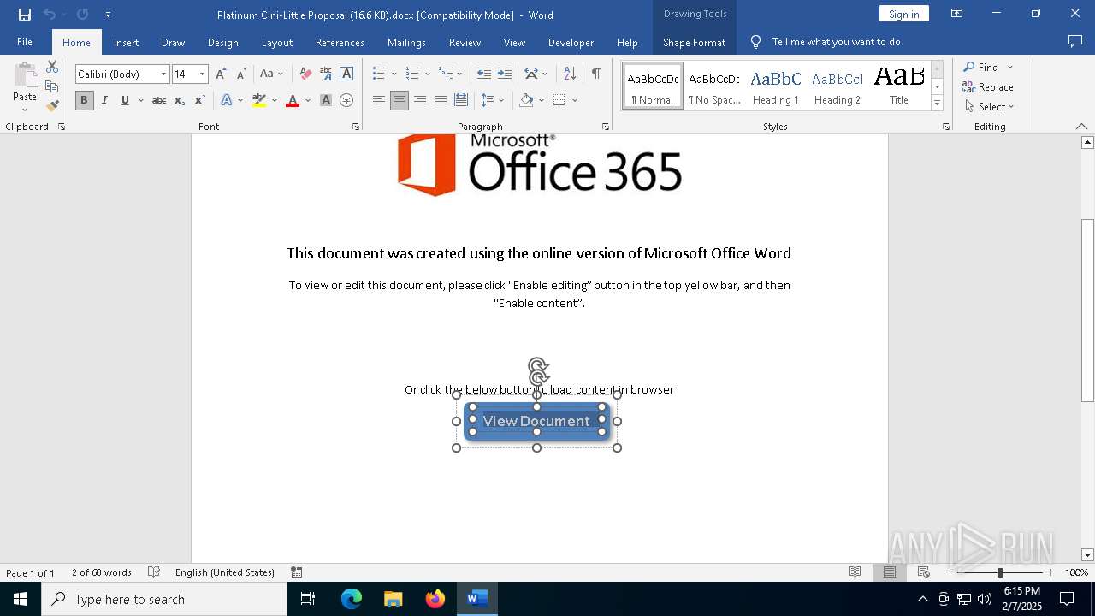
Task: Open Windows taskbar search box
Action: click(x=164, y=599)
